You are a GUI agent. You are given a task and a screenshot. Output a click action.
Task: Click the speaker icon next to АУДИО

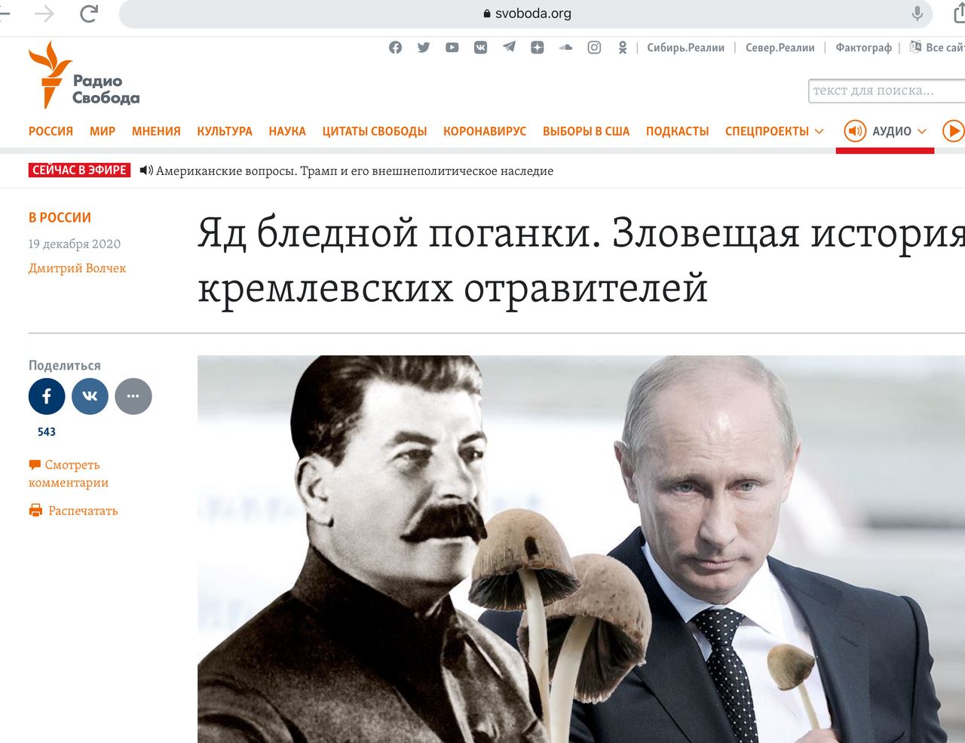pyautogui.click(x=855, y=131)
